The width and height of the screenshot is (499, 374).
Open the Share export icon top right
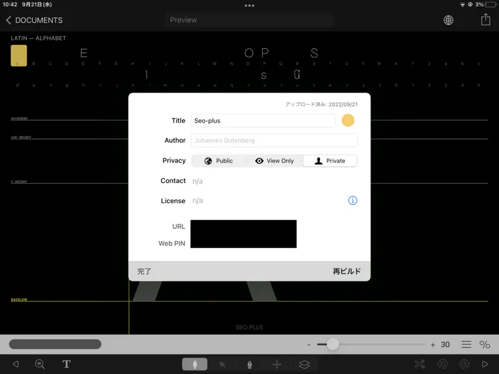[x=485, y=20]
